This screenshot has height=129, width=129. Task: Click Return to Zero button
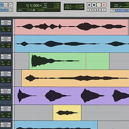pos(89,10)
